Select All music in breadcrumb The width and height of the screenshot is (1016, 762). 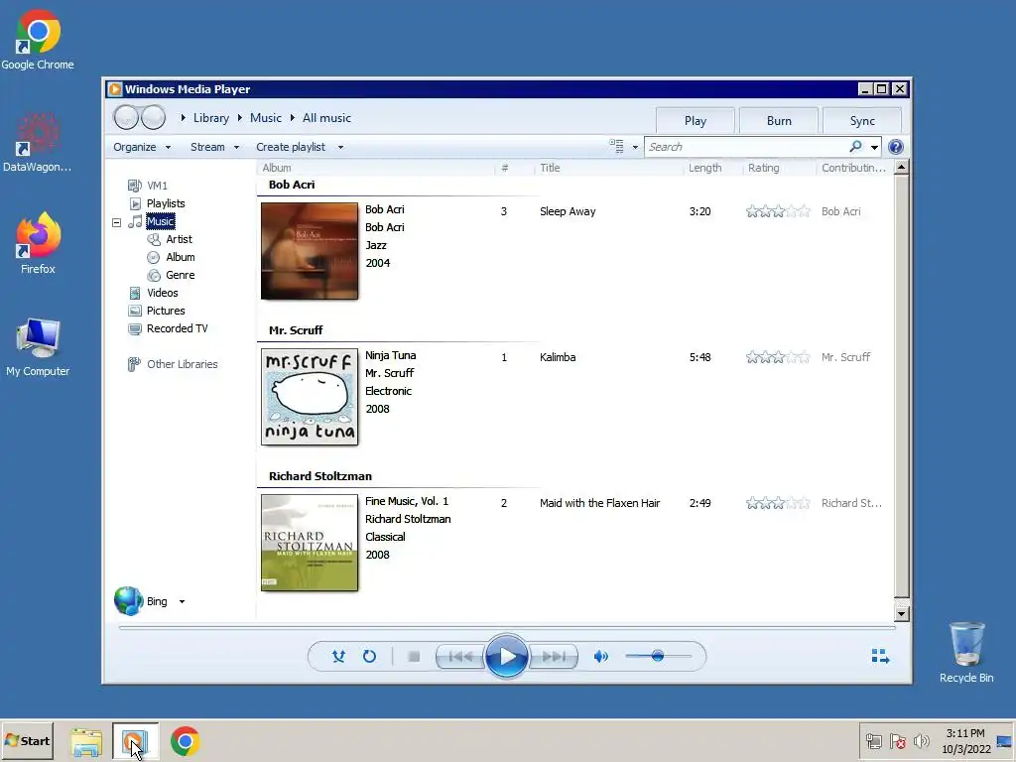(326, 118)
